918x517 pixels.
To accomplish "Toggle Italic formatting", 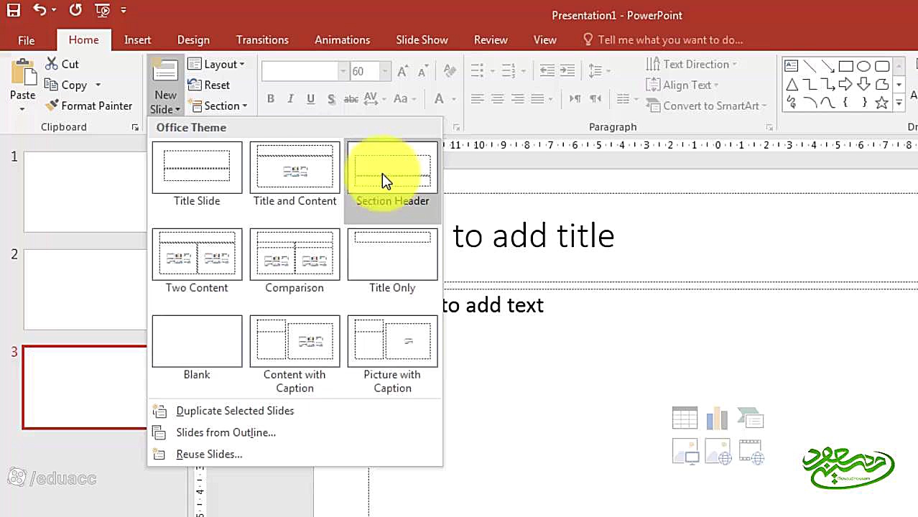I will pyautogui.click(x=290, y=99).
